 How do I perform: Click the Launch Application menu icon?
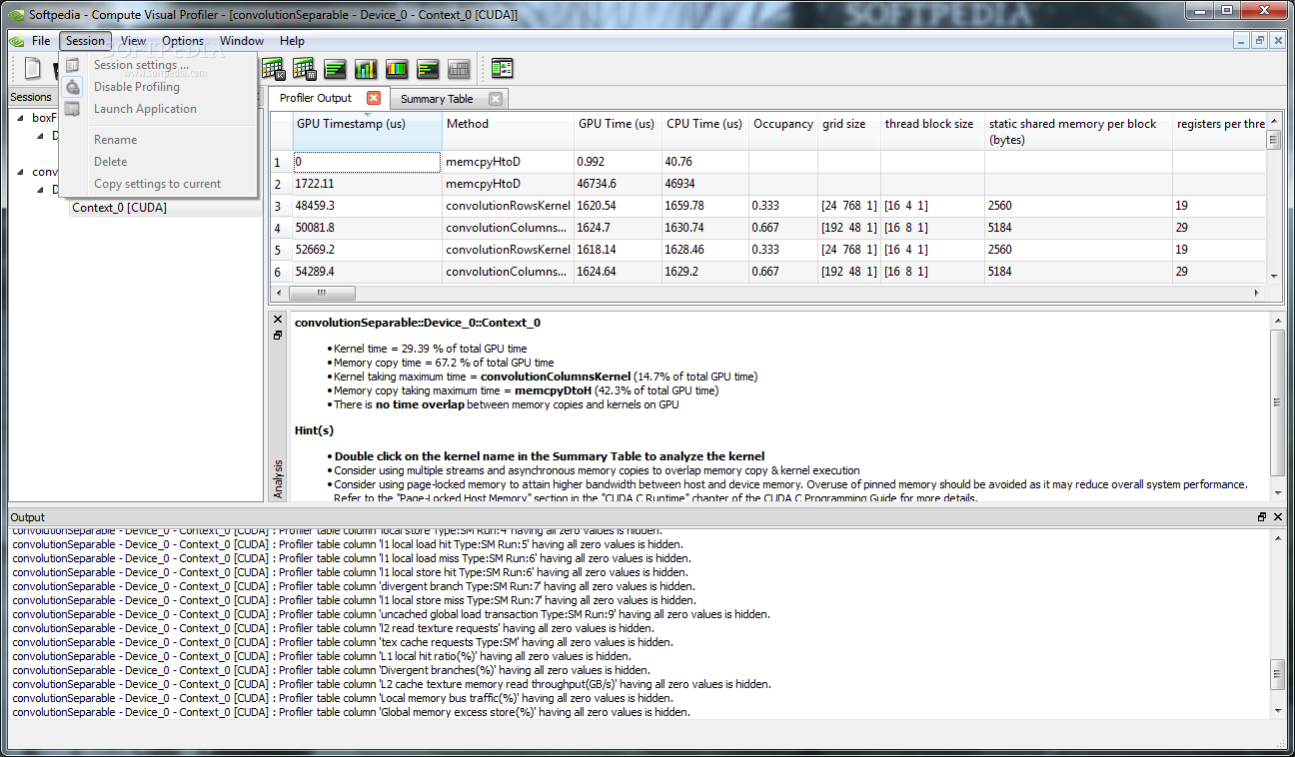[x=73, y=109]
